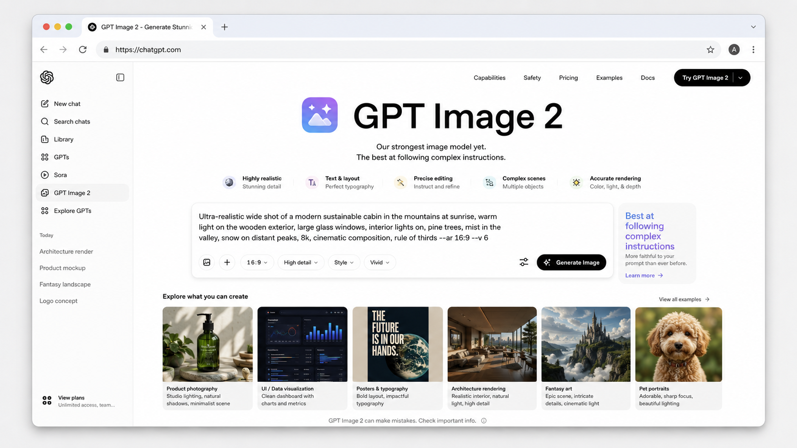Click the Accurate rendering feature icon
The image size is (797, 448).
576,182
